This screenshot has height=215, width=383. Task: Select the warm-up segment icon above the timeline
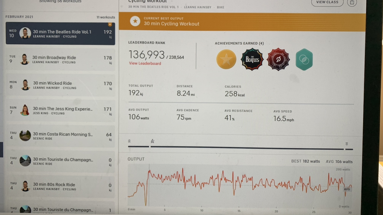tap(129, 141)
